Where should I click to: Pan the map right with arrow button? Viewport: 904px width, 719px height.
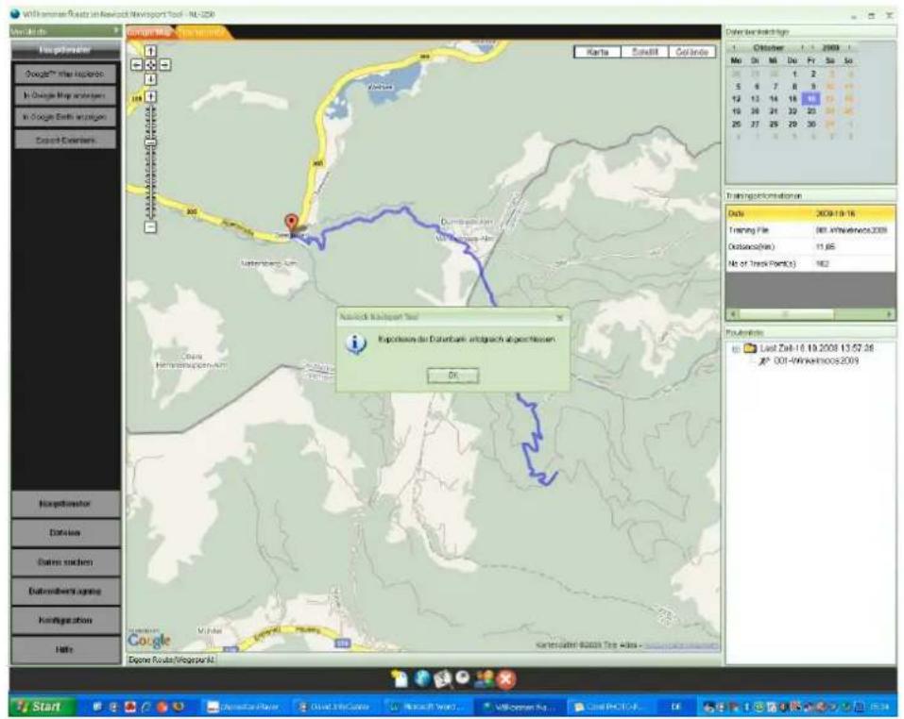(x=165, y=64)
